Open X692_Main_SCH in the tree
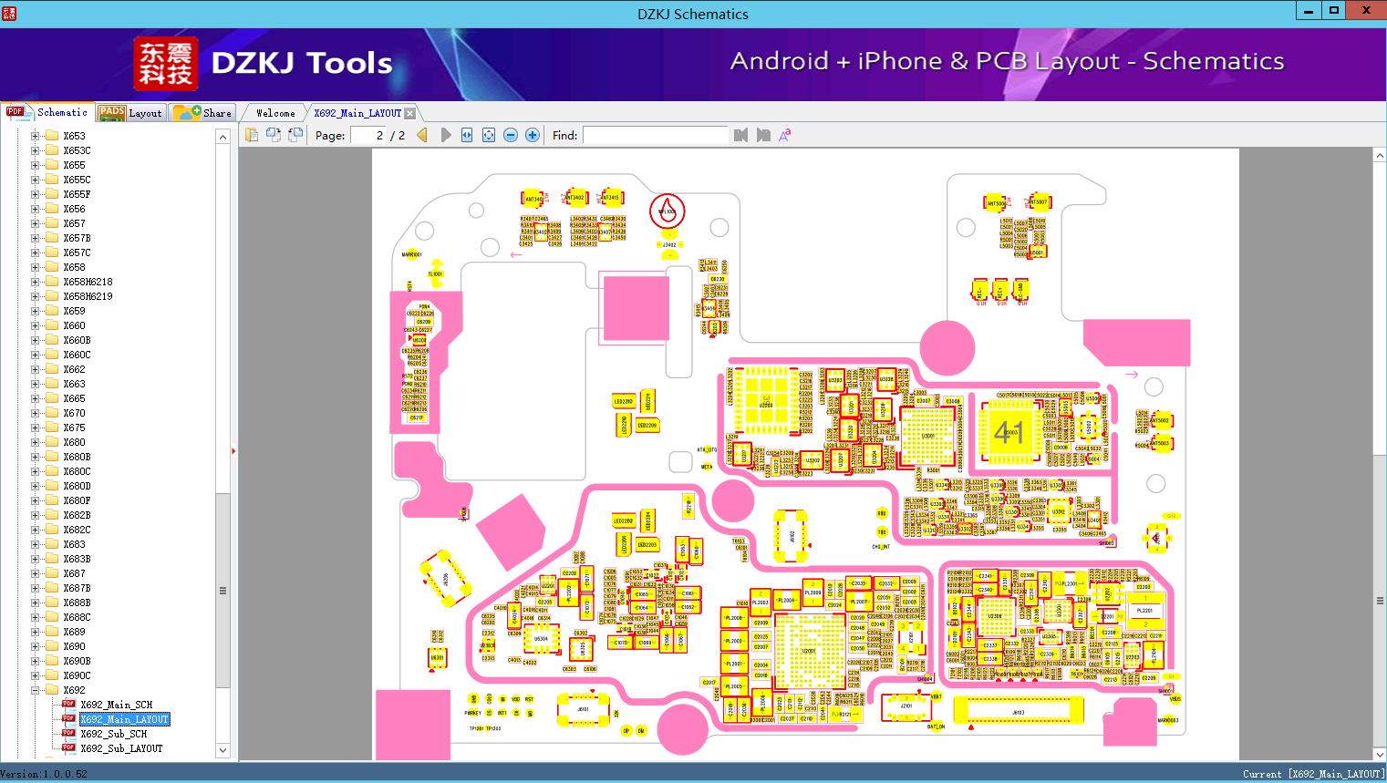1387x783 pixels. pos(117,705)
